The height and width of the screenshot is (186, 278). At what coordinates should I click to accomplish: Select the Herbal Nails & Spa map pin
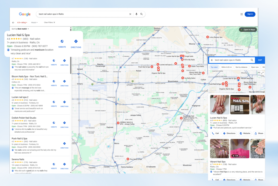pos(118,123)
